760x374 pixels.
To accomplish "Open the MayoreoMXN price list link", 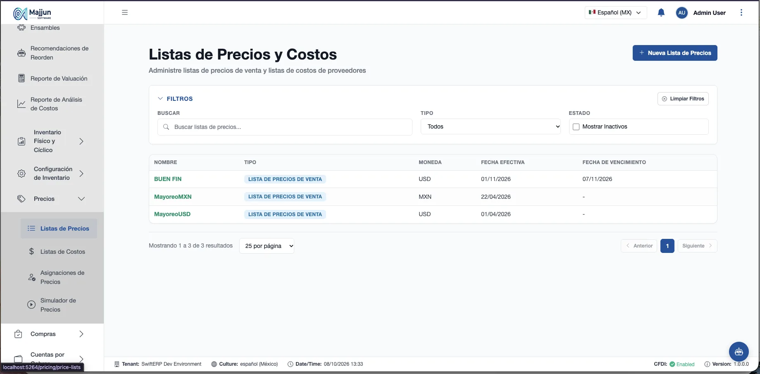I will (x=173, y=197).
